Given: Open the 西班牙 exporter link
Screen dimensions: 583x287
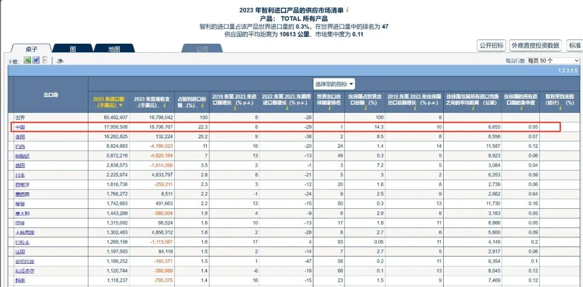Looking at the screenshot, I should 23,184.
